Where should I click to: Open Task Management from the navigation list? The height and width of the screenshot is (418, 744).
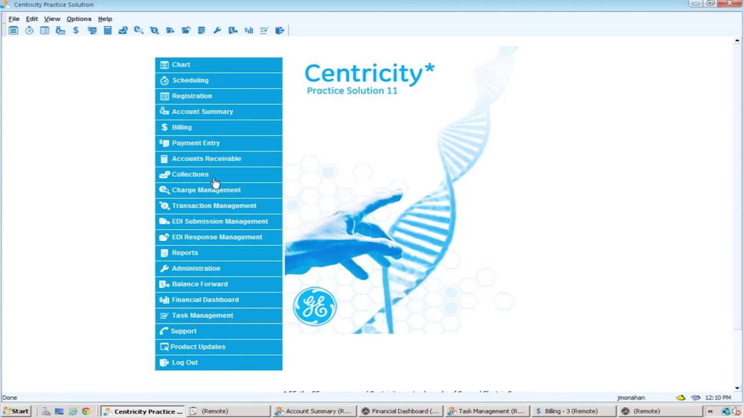click(219, 315)
